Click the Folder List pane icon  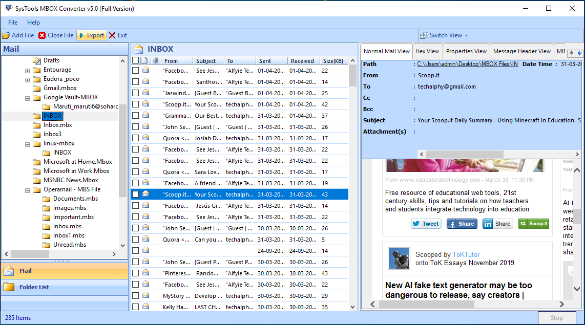tap(9, 287)
